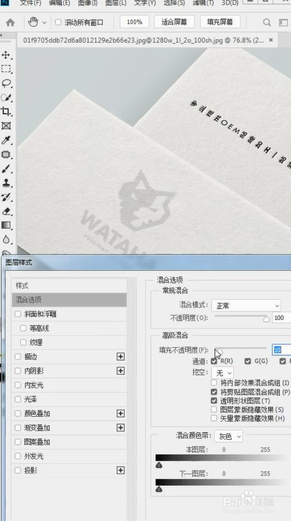Screen dimensions: 291x521
Task: Add another 投影 effect with plus icon
Action: tap(120, 470)
